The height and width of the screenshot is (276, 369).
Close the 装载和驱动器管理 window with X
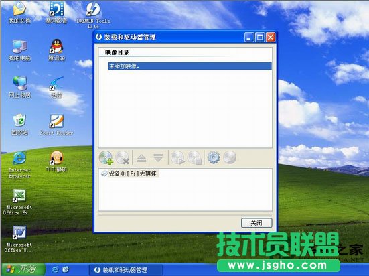click(271, 38)
